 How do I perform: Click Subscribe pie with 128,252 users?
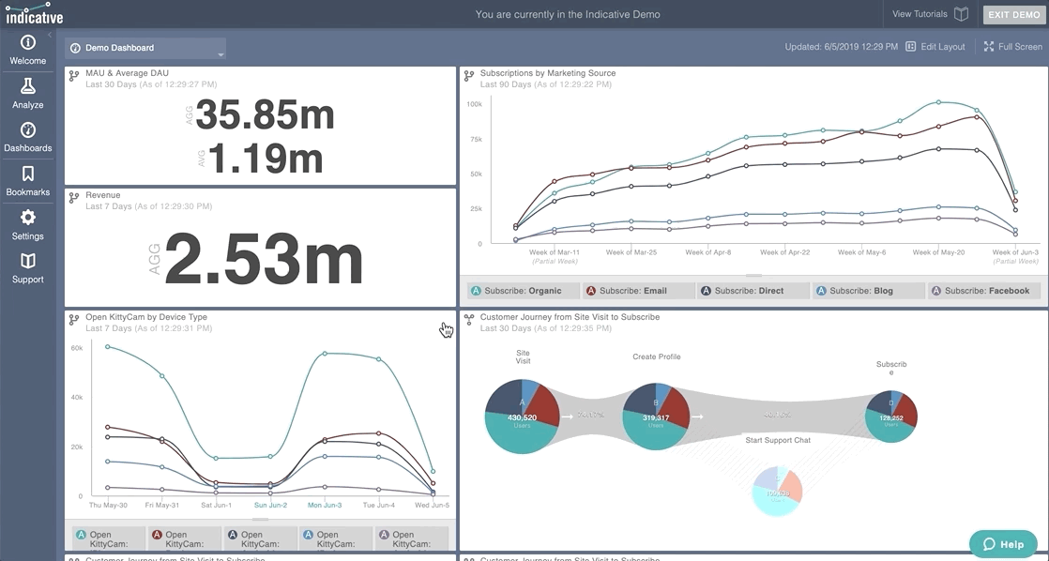pos(891,417)
